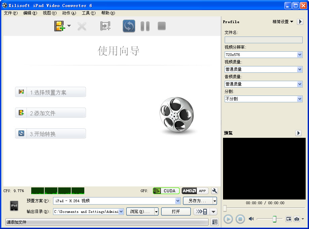309x229 pixels.
Task: Click the CPU usage graph
Action: click(x=58, y=191)
